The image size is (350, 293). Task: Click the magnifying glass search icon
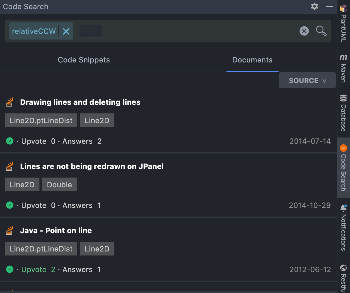(x=321, y=31)
